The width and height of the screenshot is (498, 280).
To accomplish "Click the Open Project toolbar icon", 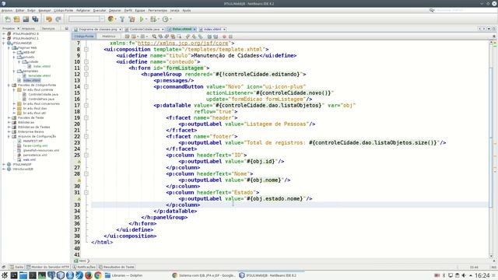I will pyautogui.click(x=26, y=19).
